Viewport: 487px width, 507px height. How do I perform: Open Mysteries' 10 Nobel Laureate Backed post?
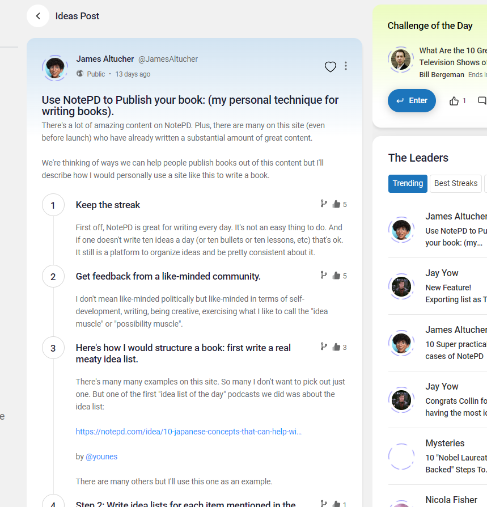[456, 463]
